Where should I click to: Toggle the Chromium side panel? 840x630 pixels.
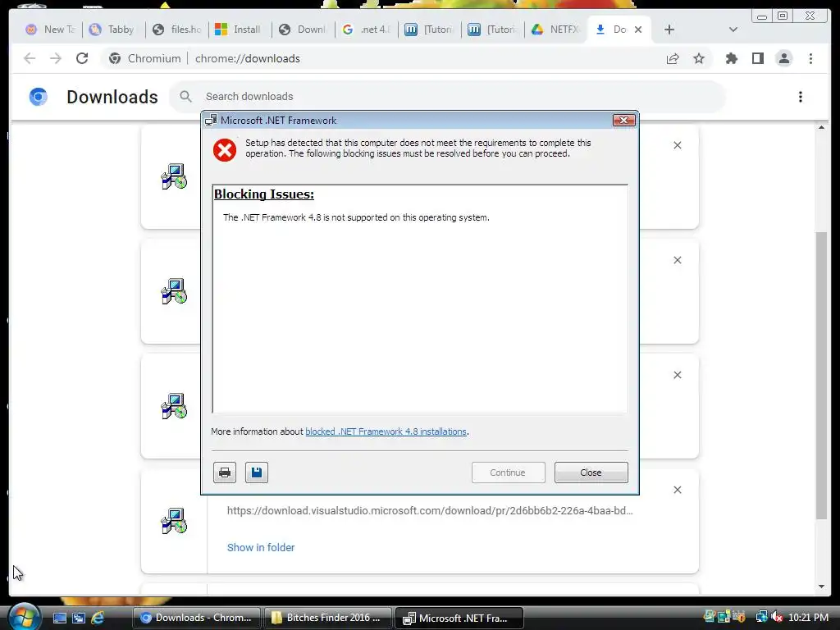(757, 58)
